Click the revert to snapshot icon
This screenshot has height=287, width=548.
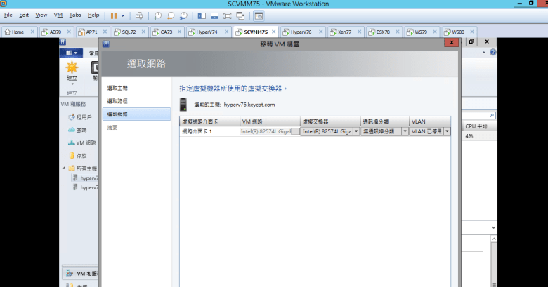171,15
